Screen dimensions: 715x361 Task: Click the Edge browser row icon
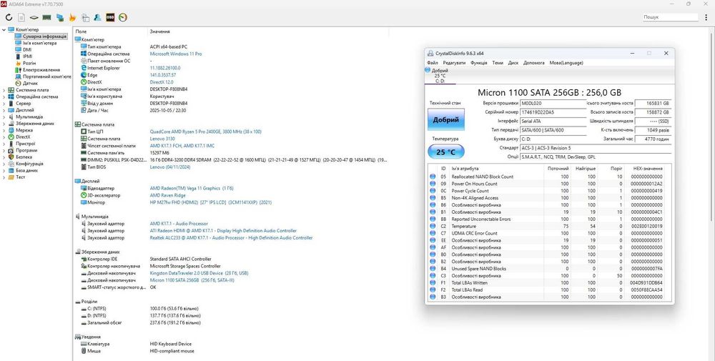tap(84, 75)
